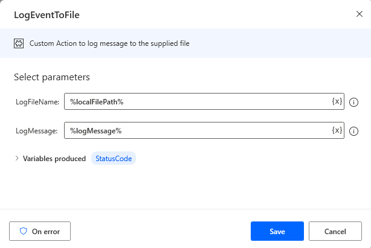This screenshot has height=248, width=371.
Task: Show info tooltip for LogMessage parameter
Action: pyautogui.click(x=355, y=131)
